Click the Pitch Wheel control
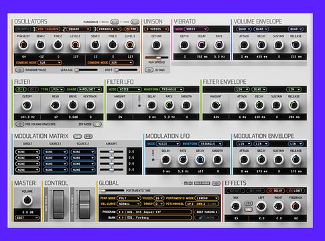Screen dimensions: 325x241 point(84,204)
